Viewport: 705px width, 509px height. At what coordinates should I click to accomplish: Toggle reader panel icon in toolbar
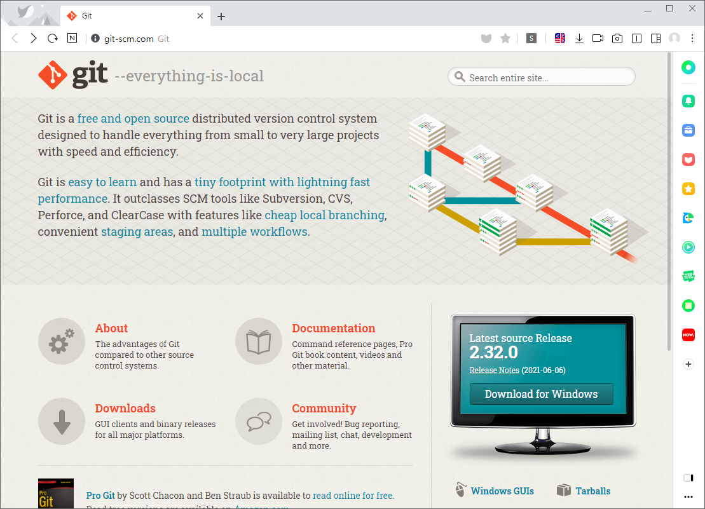tap(636, 39)
